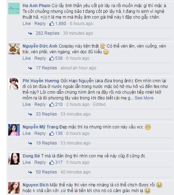Like Ha Anh Pham's comment
174x195 pixels.
click(26, 23)
